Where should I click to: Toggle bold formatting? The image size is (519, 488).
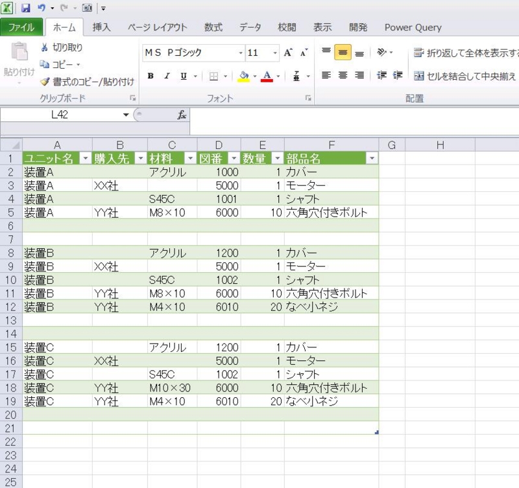(x=150, y=76)
